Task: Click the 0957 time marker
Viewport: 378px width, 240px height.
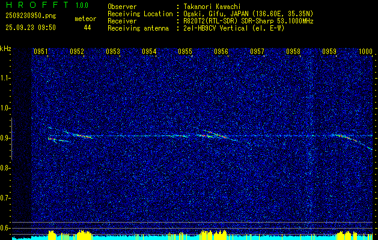Action: 257,52
